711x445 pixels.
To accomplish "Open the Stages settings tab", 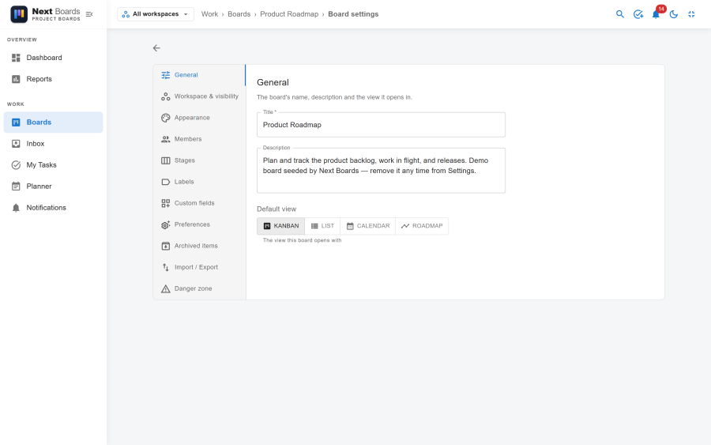I will pos(200,160).
